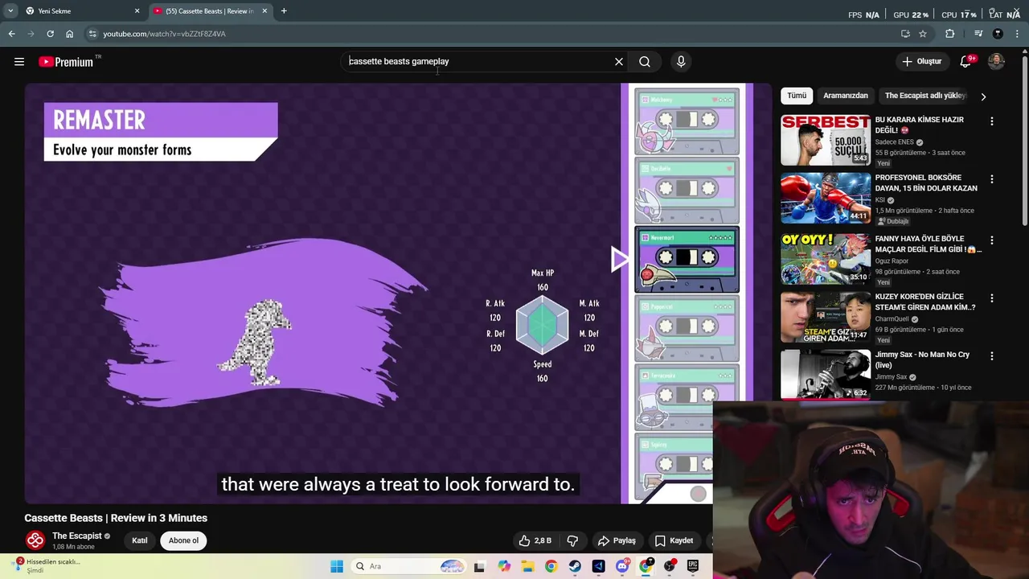The width and height of the screenshot is (1029, 579).
Task: Open The Escapist channel name link
Action: (x=77, y=536)
